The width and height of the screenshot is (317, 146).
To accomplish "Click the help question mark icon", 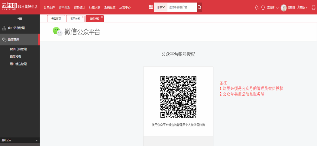I will coord(298,8).
